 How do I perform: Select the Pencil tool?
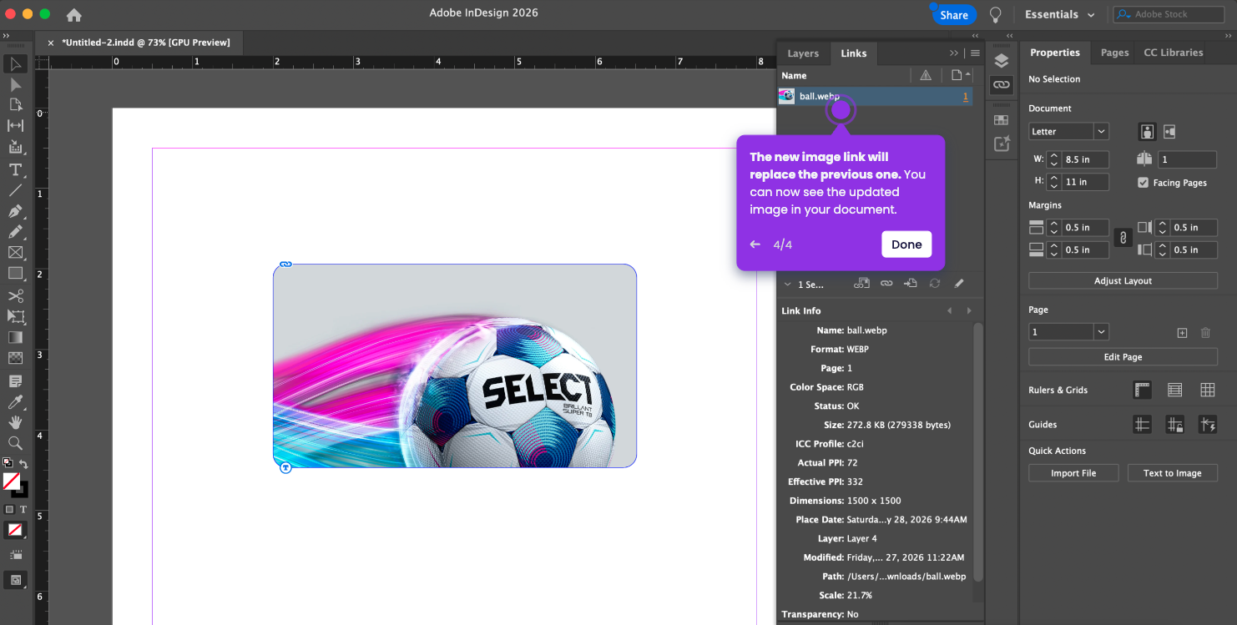point(15,232)
